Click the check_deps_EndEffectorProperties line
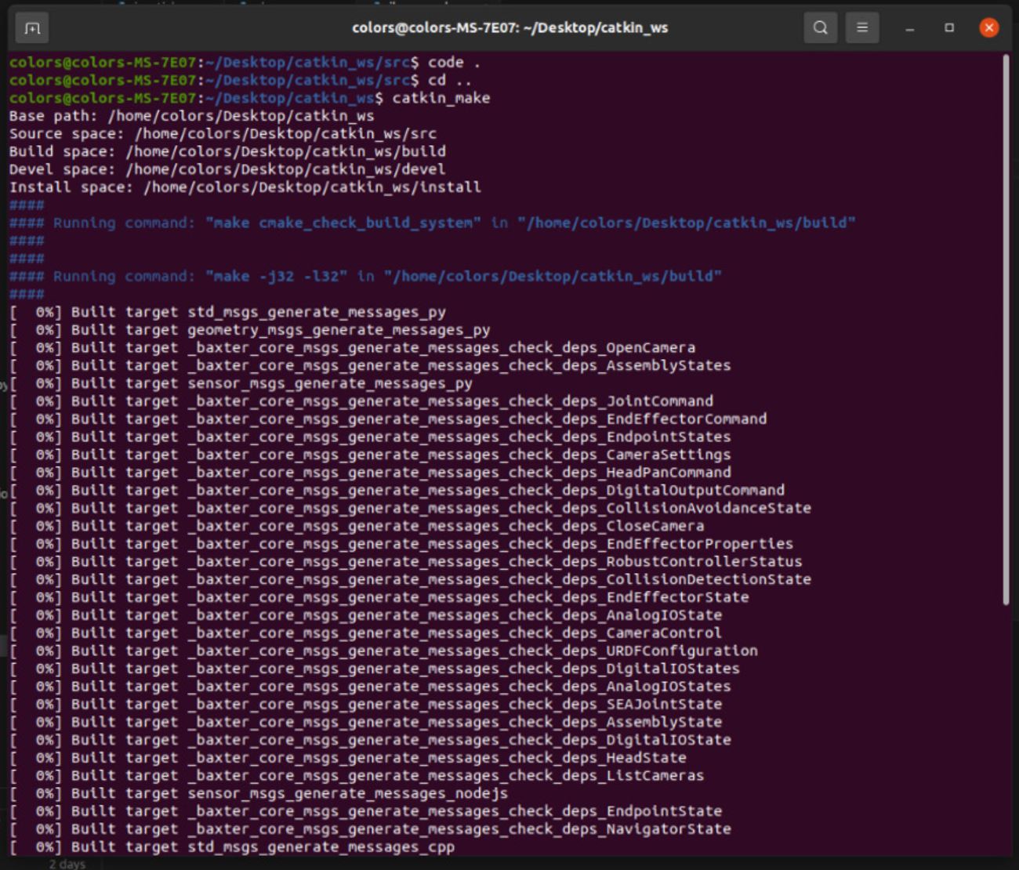The width and height of the screenshot is (1019, 870). click(x=401, y=544)
